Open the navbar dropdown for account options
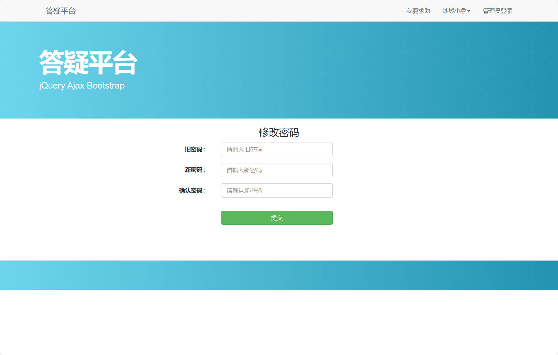 tap(455, 11)
